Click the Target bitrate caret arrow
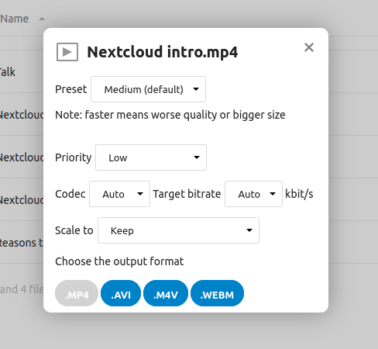 tap(273, 194)
